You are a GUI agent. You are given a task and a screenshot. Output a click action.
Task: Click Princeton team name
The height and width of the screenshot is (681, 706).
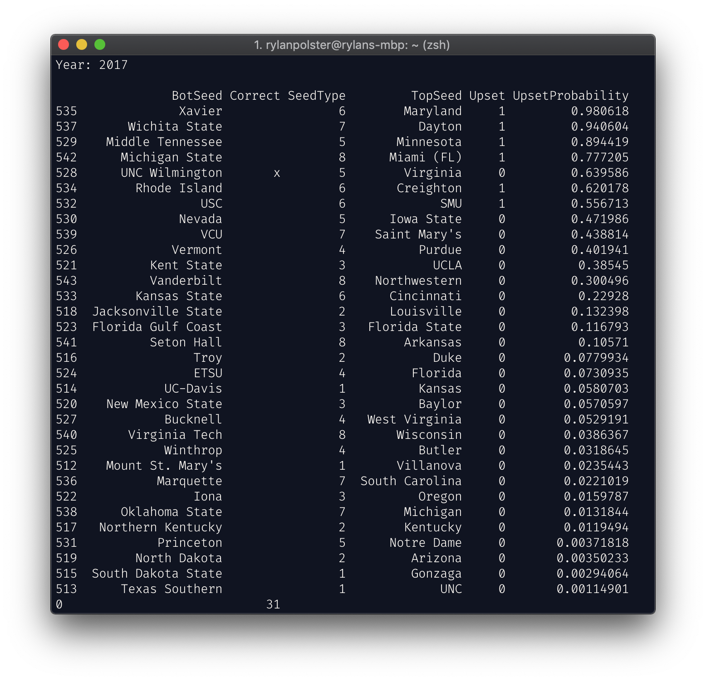pyautogui.click(x=190, y=543)
